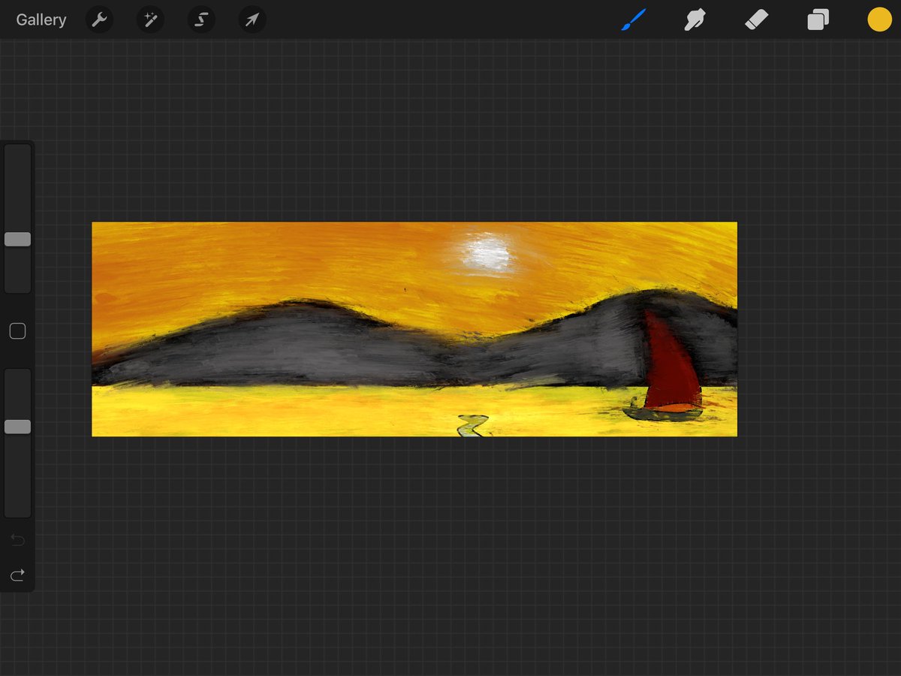Tap the sidebar modify square button
901x676 pixels.
tap(17, 330)
